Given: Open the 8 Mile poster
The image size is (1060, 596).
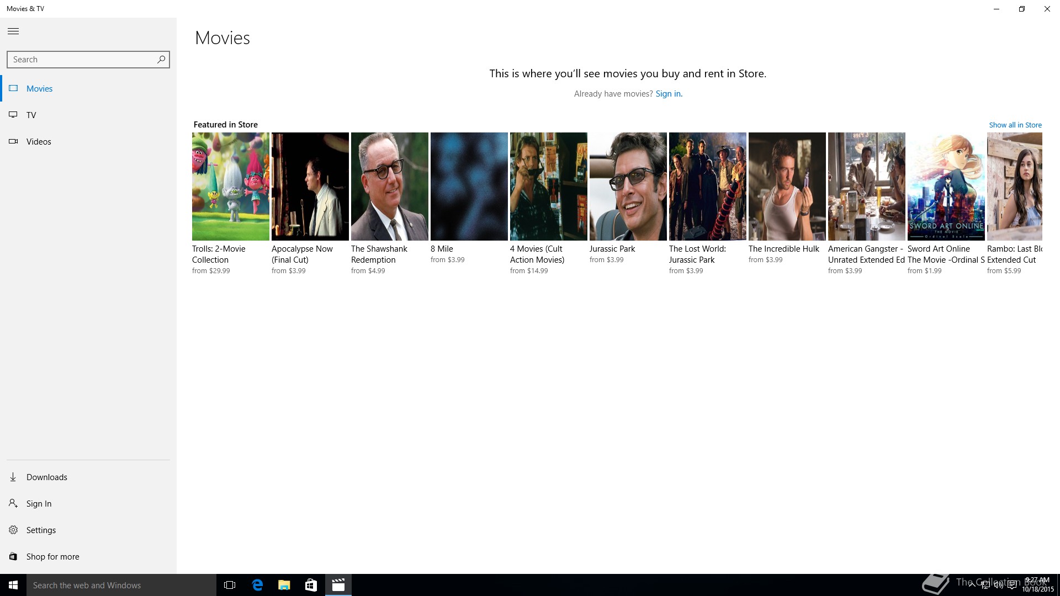Looking at the screenshot, I should pos(469,187).
